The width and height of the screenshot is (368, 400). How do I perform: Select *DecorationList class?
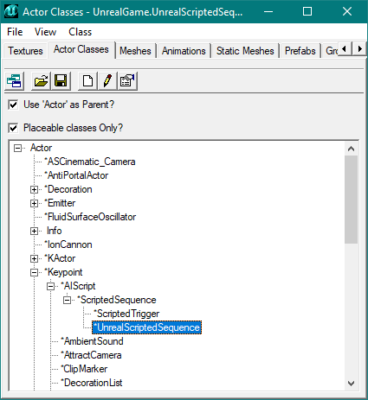(x=92, y=383)
